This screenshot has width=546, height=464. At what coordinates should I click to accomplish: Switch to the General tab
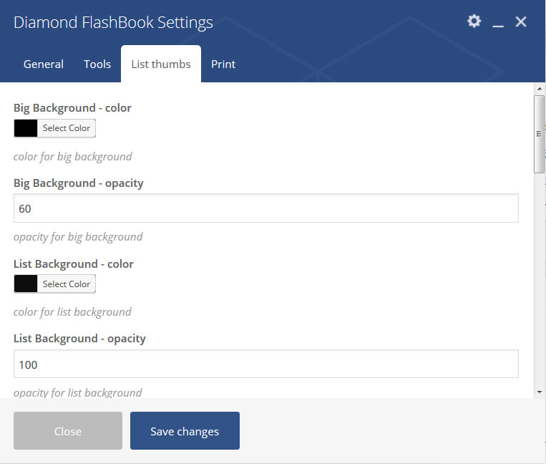(44, 64)
